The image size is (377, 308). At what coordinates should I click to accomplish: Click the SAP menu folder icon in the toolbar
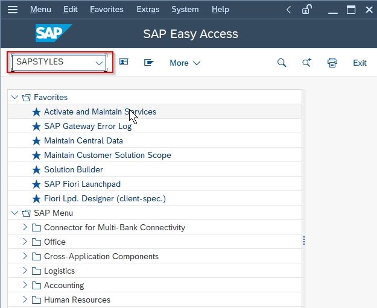(148, 63)
